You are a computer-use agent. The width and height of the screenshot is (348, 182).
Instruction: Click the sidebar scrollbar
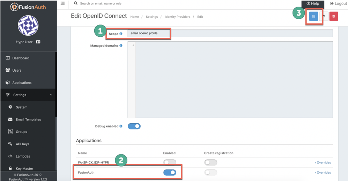(56, 85)
